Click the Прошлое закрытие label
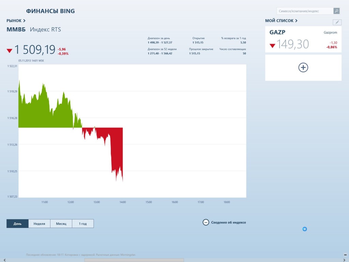Viewport: 349px width, 262px height. pos(201,49)
